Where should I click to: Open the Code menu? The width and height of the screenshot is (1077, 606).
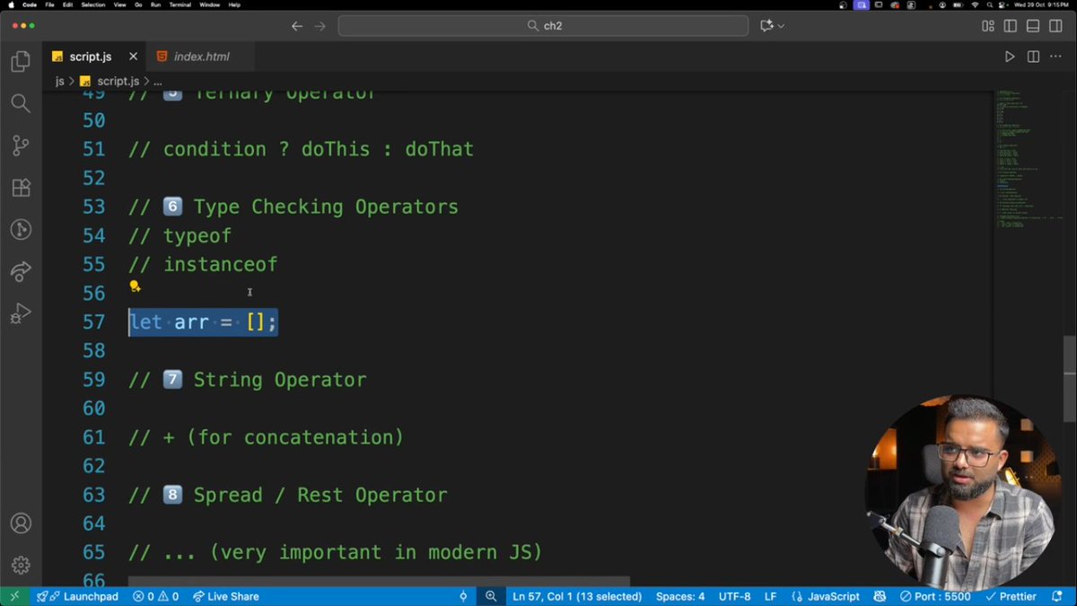(x=29, y=4)
